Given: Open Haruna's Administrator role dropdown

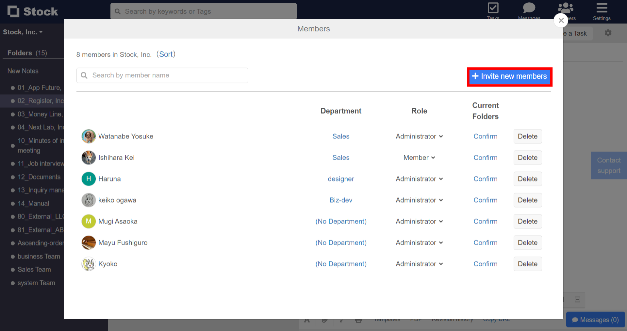Looking at the screenshot, I should (419, 179).
